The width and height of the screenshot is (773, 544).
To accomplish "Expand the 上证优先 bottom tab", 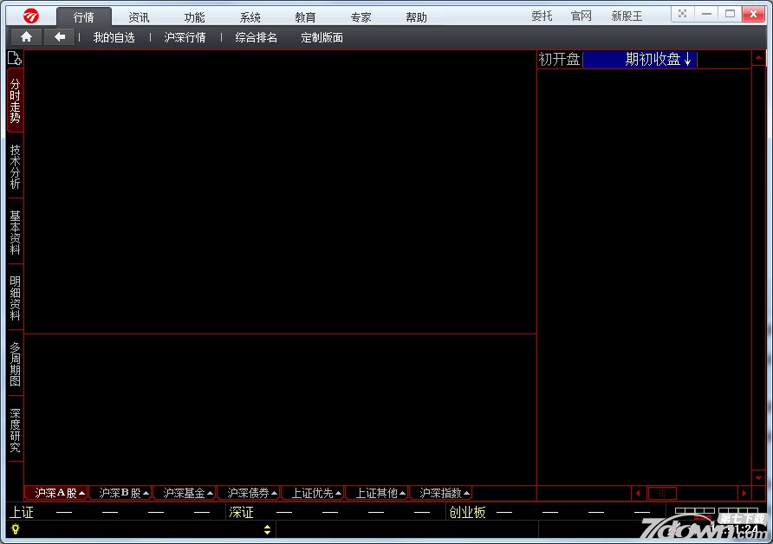I will [313, 493].
